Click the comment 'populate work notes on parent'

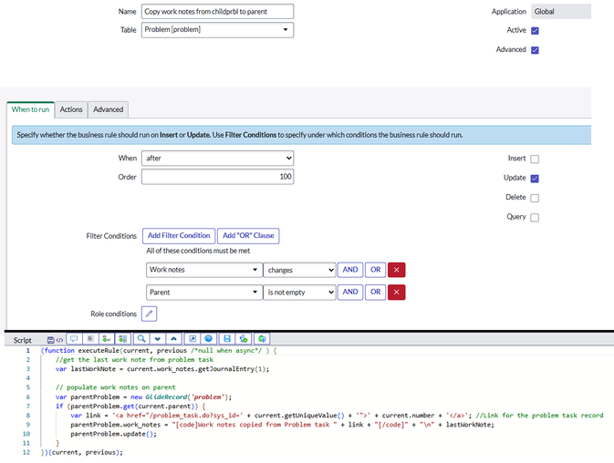tap(115, 387)
